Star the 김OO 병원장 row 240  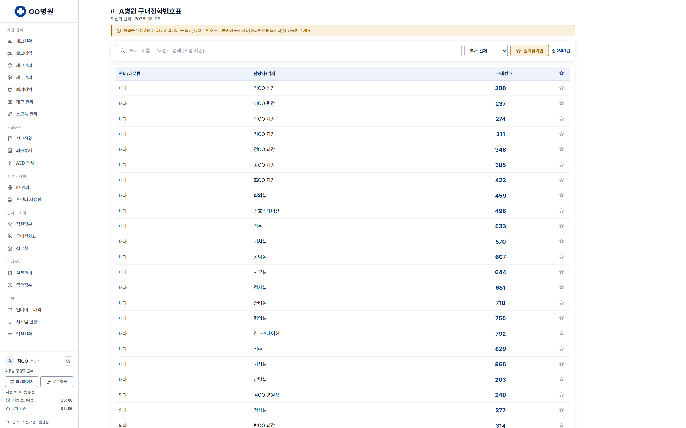point(561,395)
